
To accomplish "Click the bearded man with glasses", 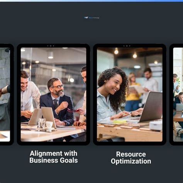I will (x=57, y=102).
